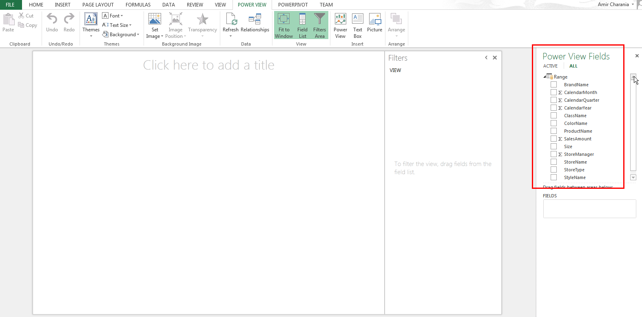Image resolution: width=642 pixels, height=317 pixels.
Task: Open the Arrange options
Action: tap(396, 25)
